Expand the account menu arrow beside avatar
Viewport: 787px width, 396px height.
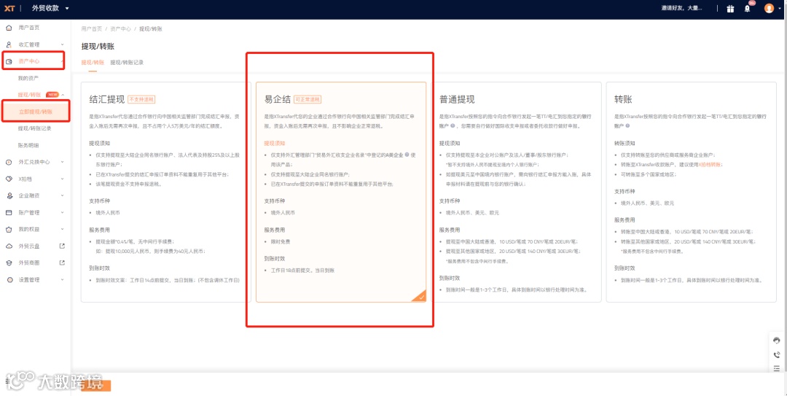(780, 9)
